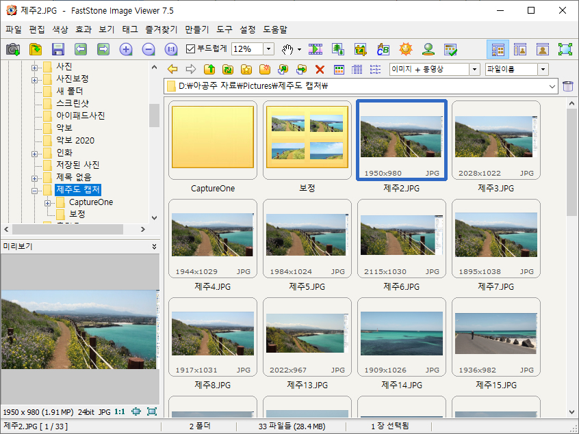Collapse the 미리보기 preview panel chevron

(155, 246)
